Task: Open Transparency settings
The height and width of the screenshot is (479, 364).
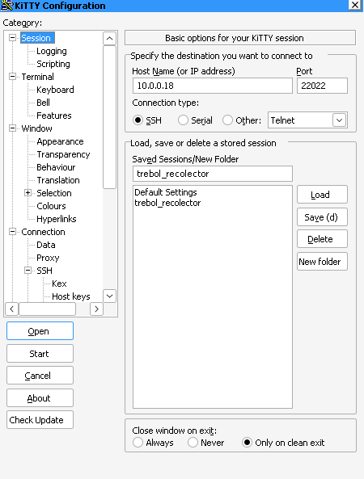Action: pos(63,154)
